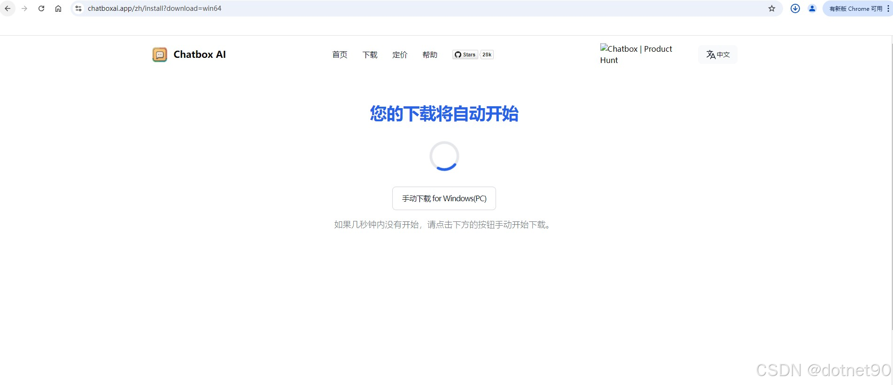893x385 pixels.
Task: Click the browser back arrow
Action: point(8,8)
